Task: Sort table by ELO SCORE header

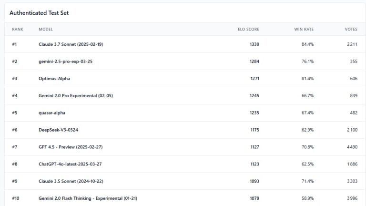Action: tap(248, 29)
